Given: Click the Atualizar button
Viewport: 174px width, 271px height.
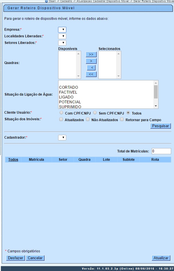Looking at the screenshot, I should (161, 258).
